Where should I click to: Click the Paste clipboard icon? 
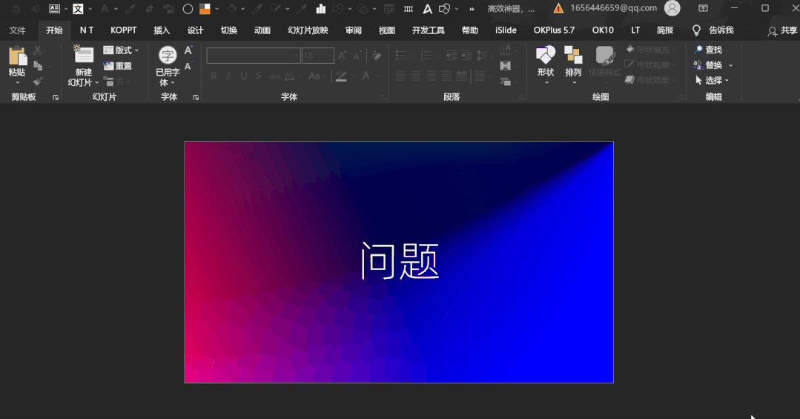(x=17, y=56)
